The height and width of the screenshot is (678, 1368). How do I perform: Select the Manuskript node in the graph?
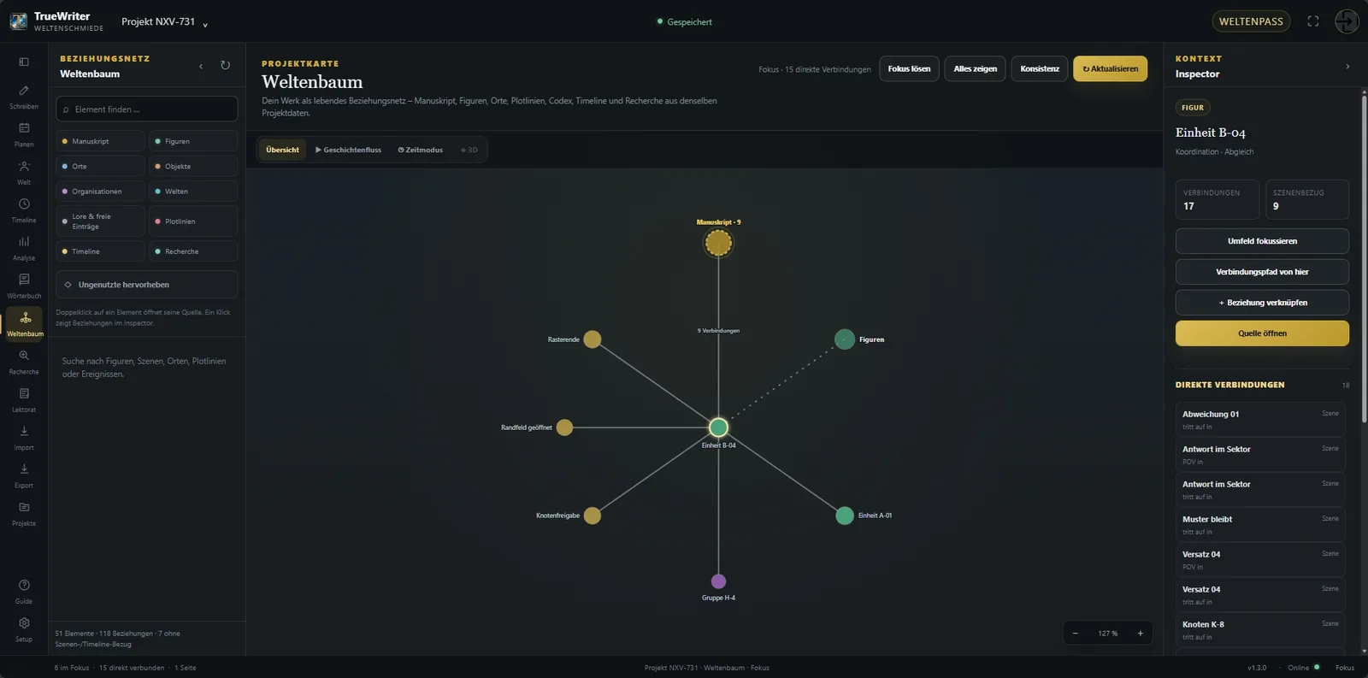tap(718, 244)
